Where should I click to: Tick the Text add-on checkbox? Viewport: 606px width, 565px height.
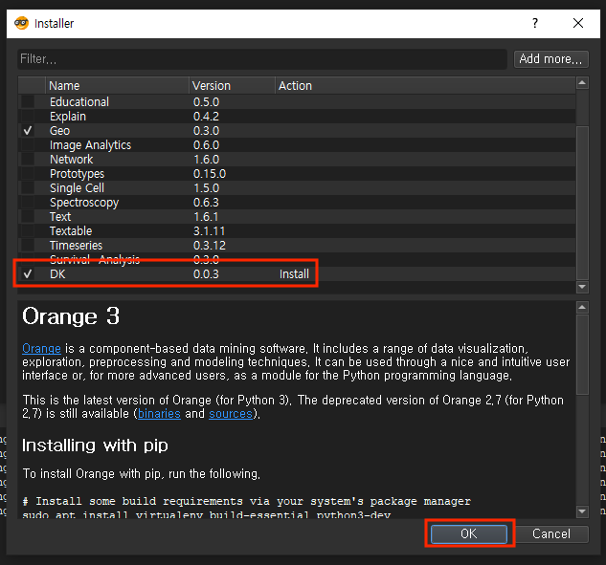[28, 216]
